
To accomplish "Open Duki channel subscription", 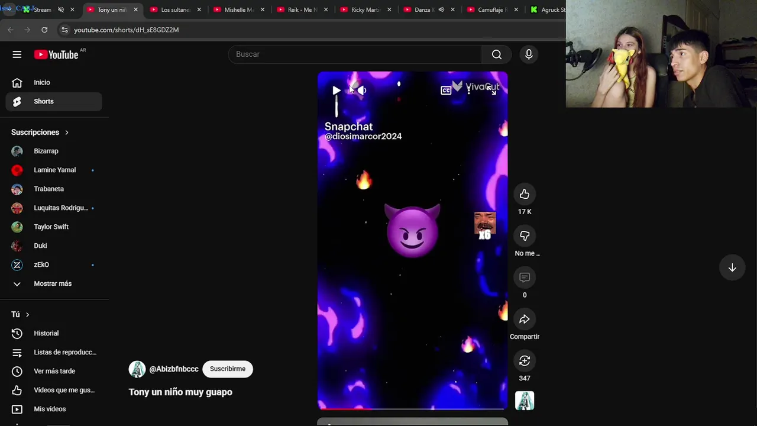I will point(54,246).
